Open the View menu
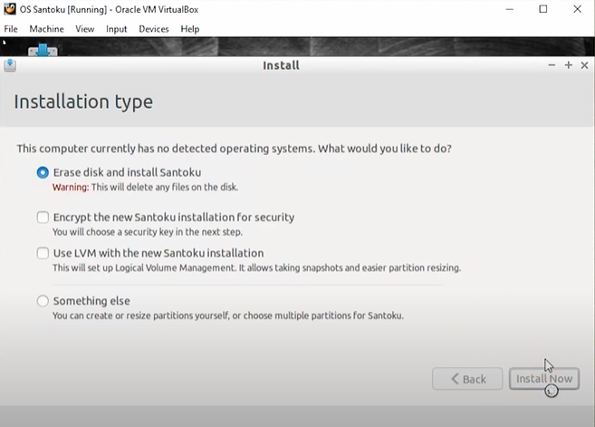The image size is (595, 427). point(84,29)
